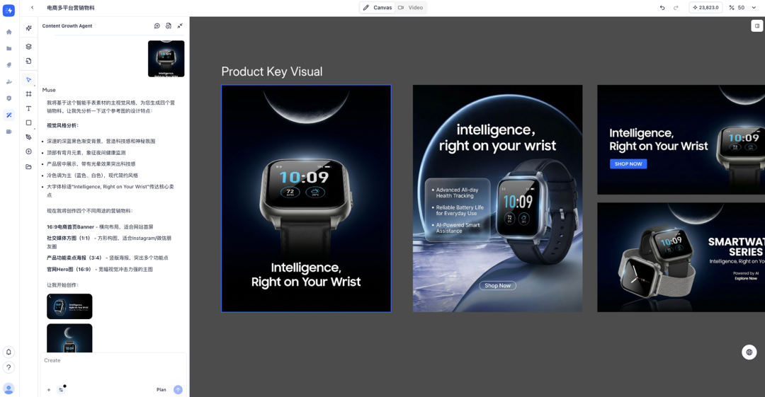The width and height of the screenshot is (765, 397).
Task: Switch to the Canvas tab
Action: [378, 7]
